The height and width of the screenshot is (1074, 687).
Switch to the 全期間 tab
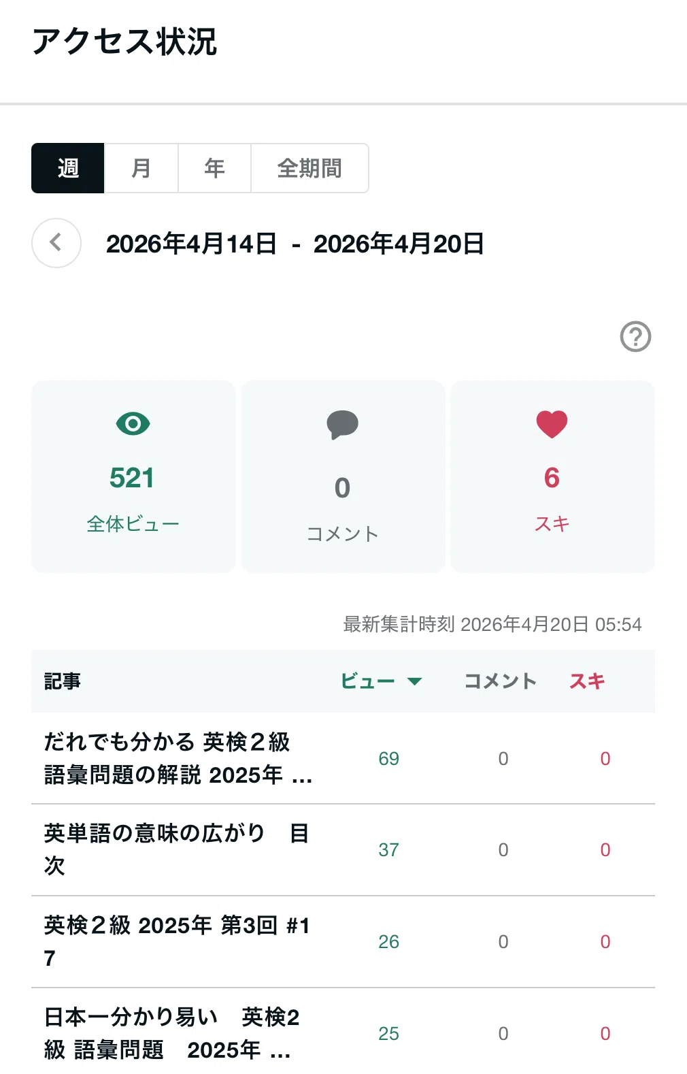pyautogui.click(x=310, y=168)
